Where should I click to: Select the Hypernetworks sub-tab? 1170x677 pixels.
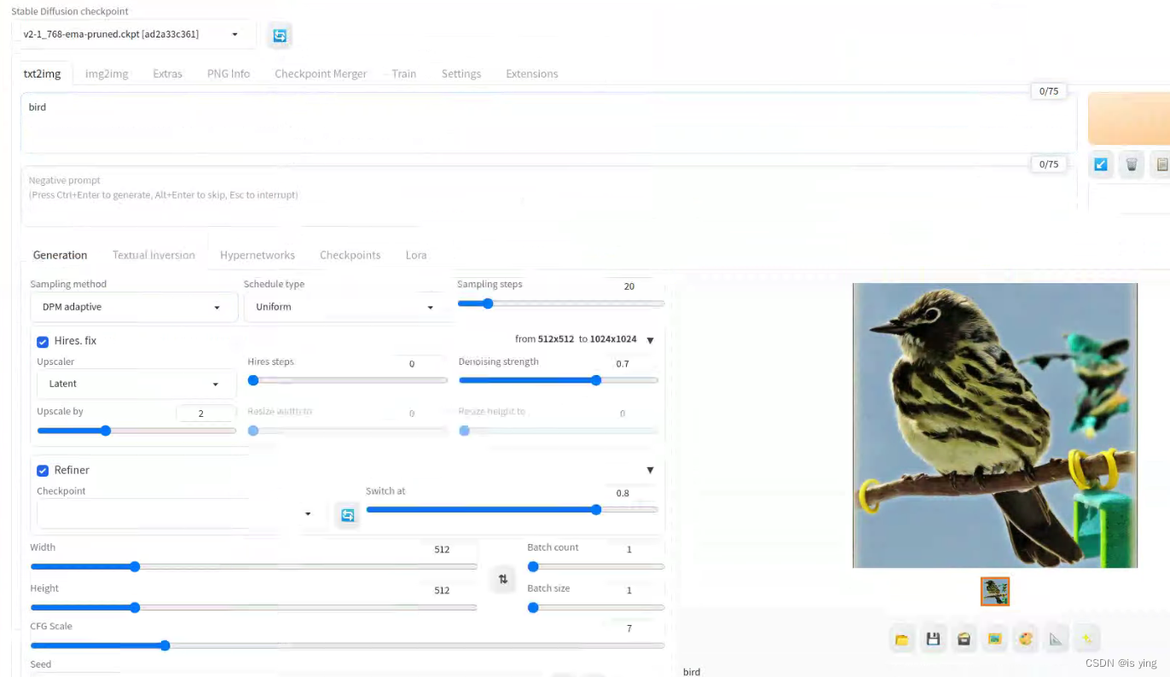[x=258, y=255]
